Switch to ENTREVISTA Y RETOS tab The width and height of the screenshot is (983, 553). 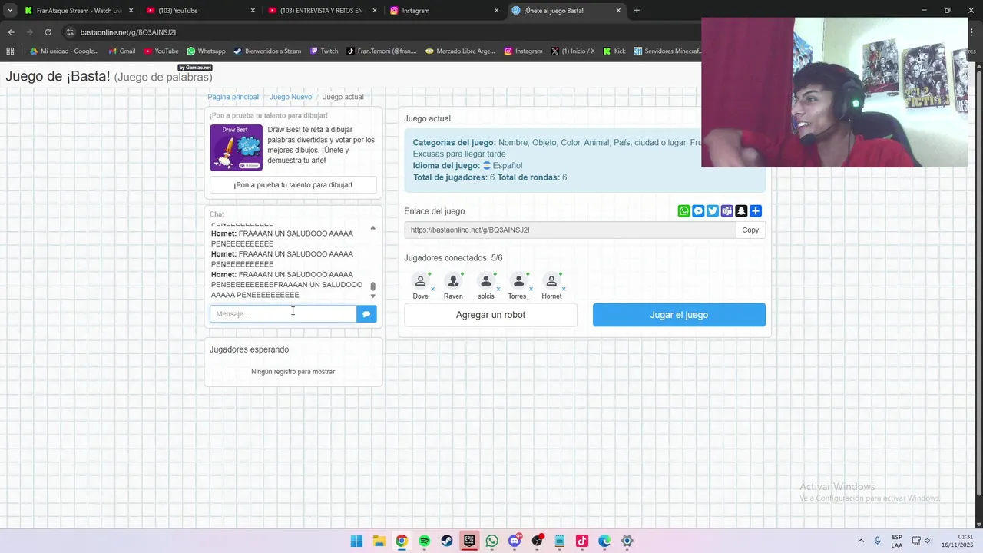pyautogui.click(x=323, y=11)
